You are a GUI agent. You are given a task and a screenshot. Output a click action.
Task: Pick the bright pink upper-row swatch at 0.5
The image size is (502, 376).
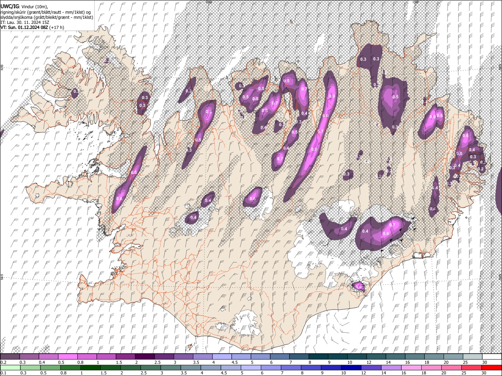(x=67, y=357)
